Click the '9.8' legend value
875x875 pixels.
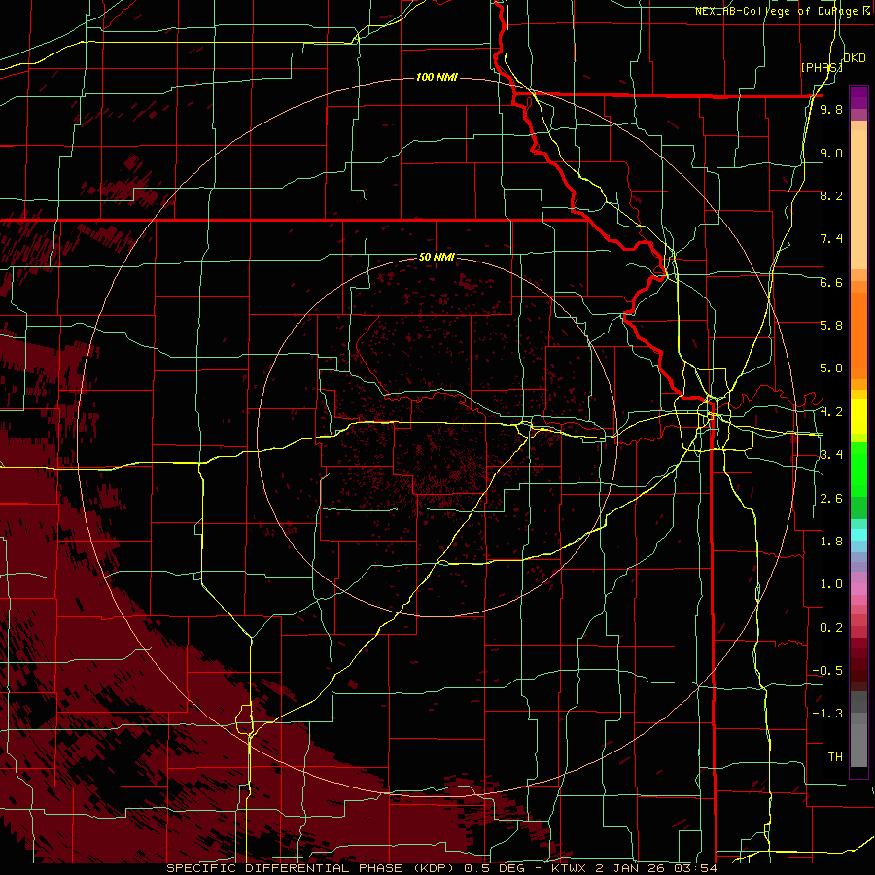[831, 109]
